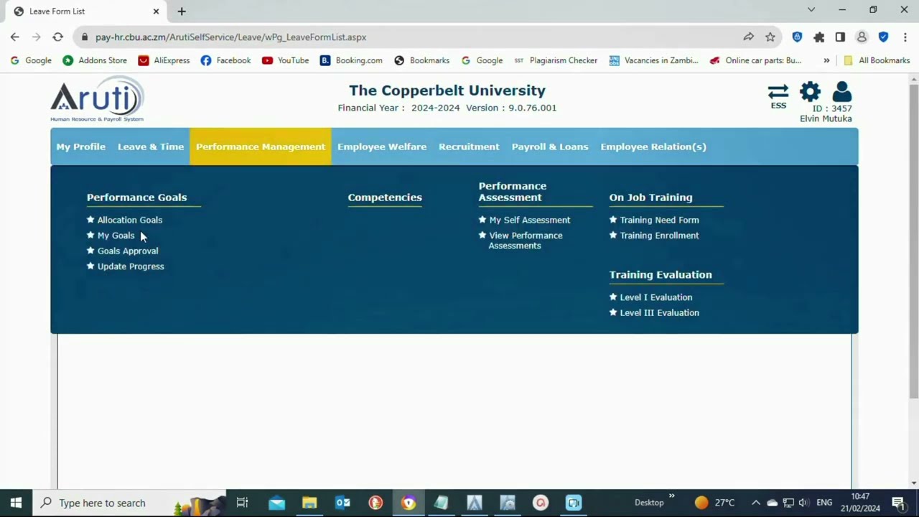Image resolution: width=919 pixels, height=517 pixels.
Task: Open the Employee Relation(s) menu
Action: (x=653, y=146)
